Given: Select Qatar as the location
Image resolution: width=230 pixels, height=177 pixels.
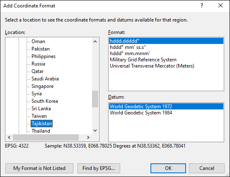Looking at the screenshot, I should pos(38,71).
